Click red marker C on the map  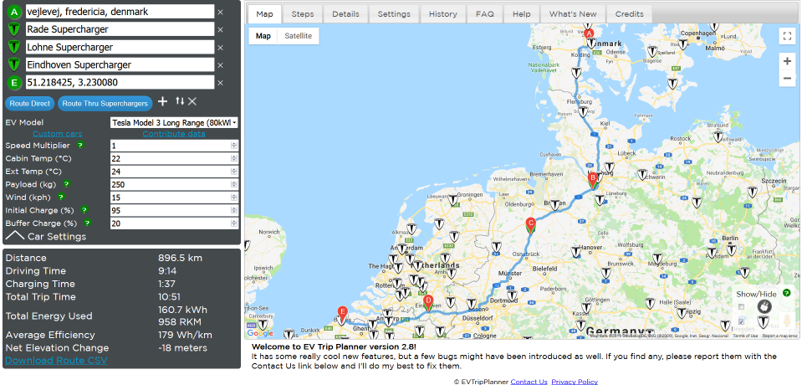click(x=530, y=224)
